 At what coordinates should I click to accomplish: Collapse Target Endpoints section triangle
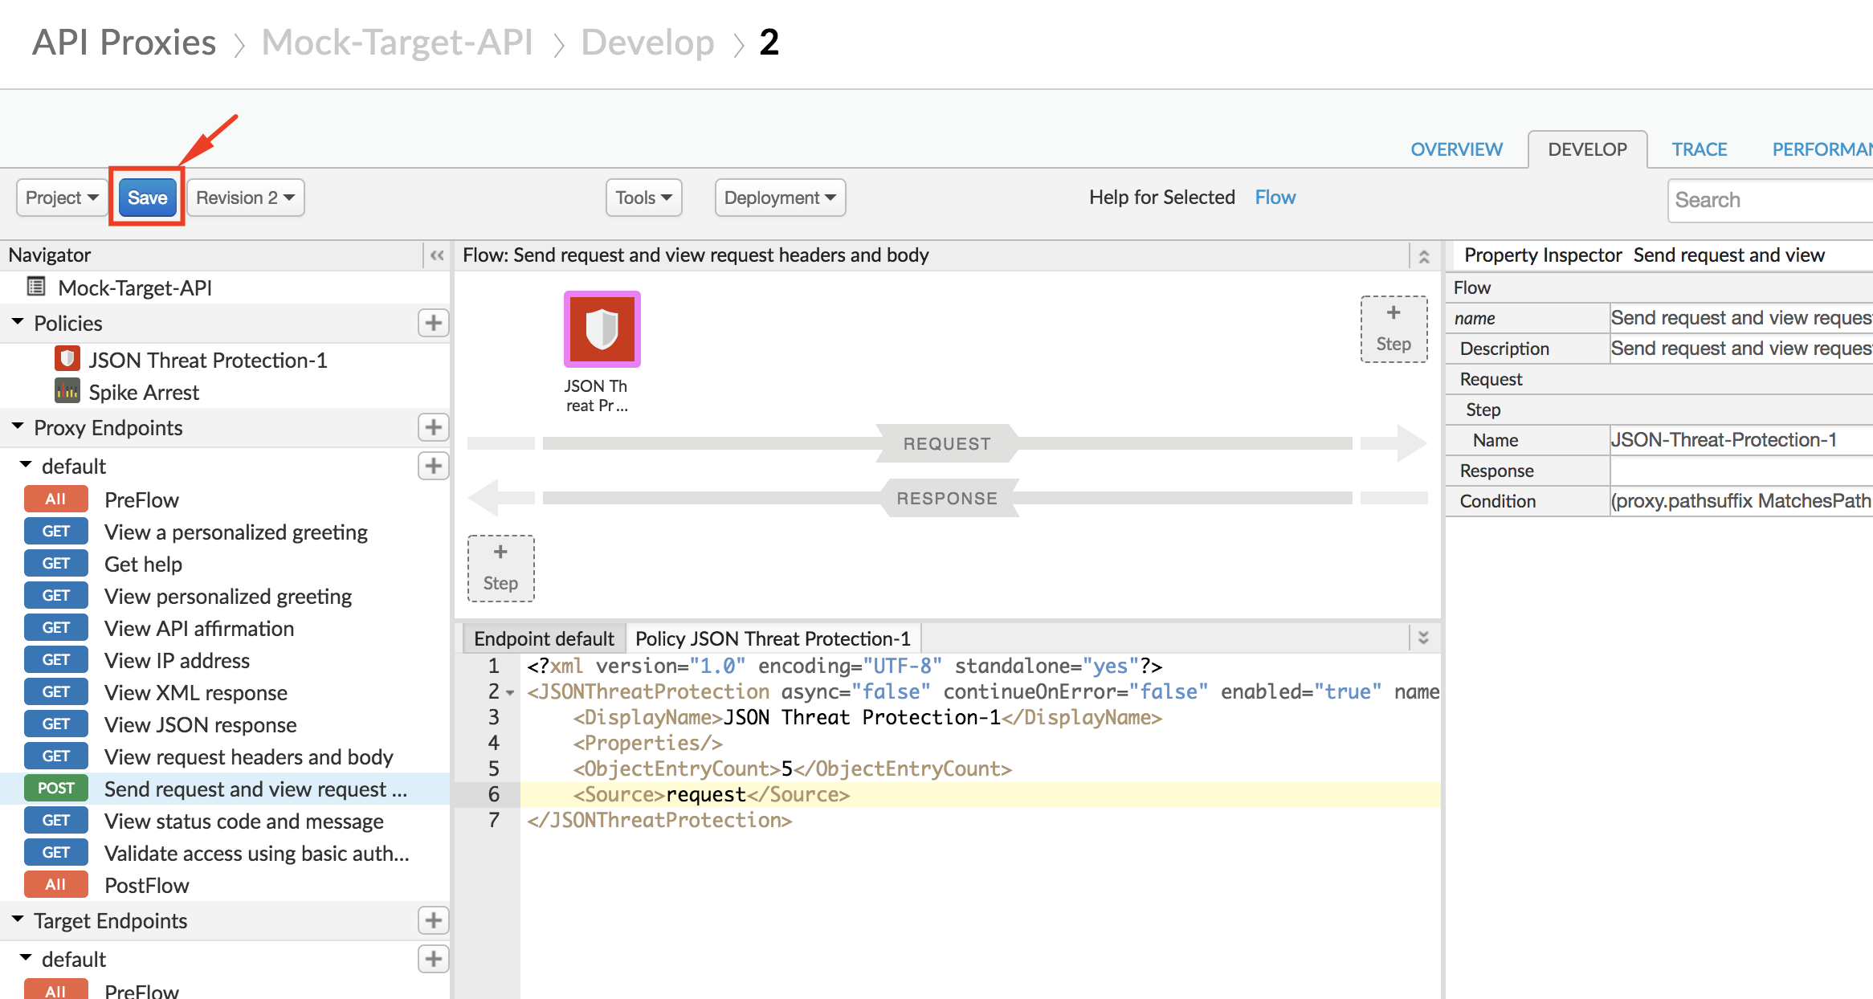18,919
